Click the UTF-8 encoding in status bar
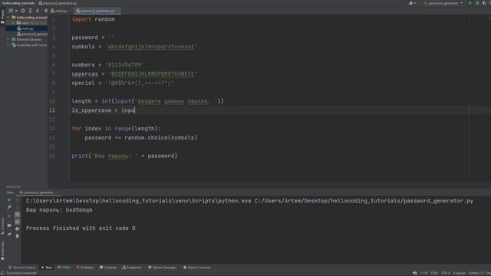491x276 pixels. [x=446, y=273]
